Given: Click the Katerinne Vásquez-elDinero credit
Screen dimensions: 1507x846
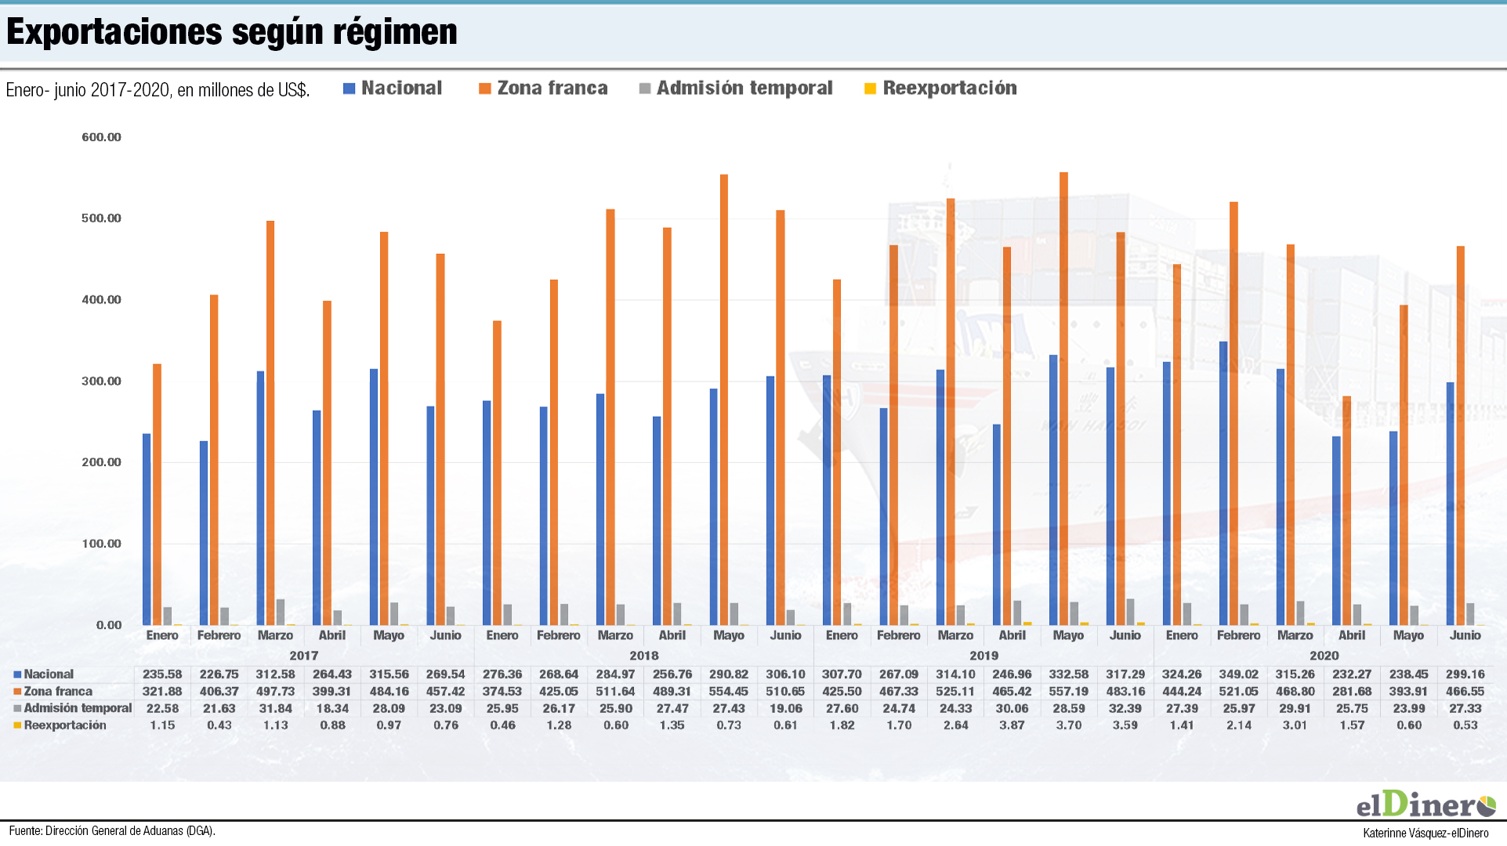Looking at the screenshot, I should coord(1425,833).
